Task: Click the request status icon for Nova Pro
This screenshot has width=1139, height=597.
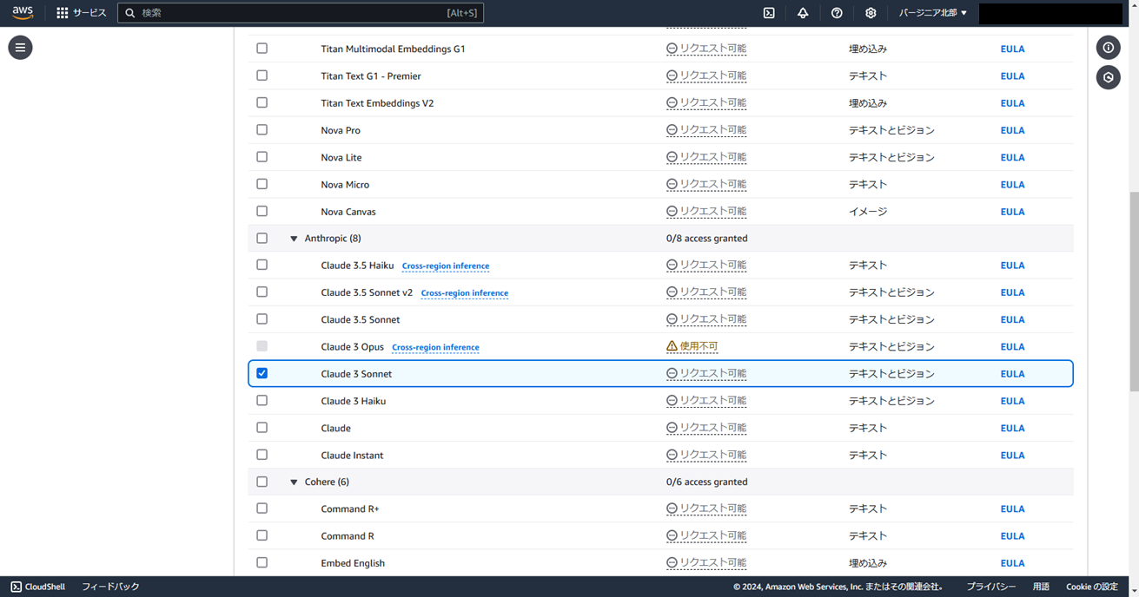Action: tap(672, 130)
